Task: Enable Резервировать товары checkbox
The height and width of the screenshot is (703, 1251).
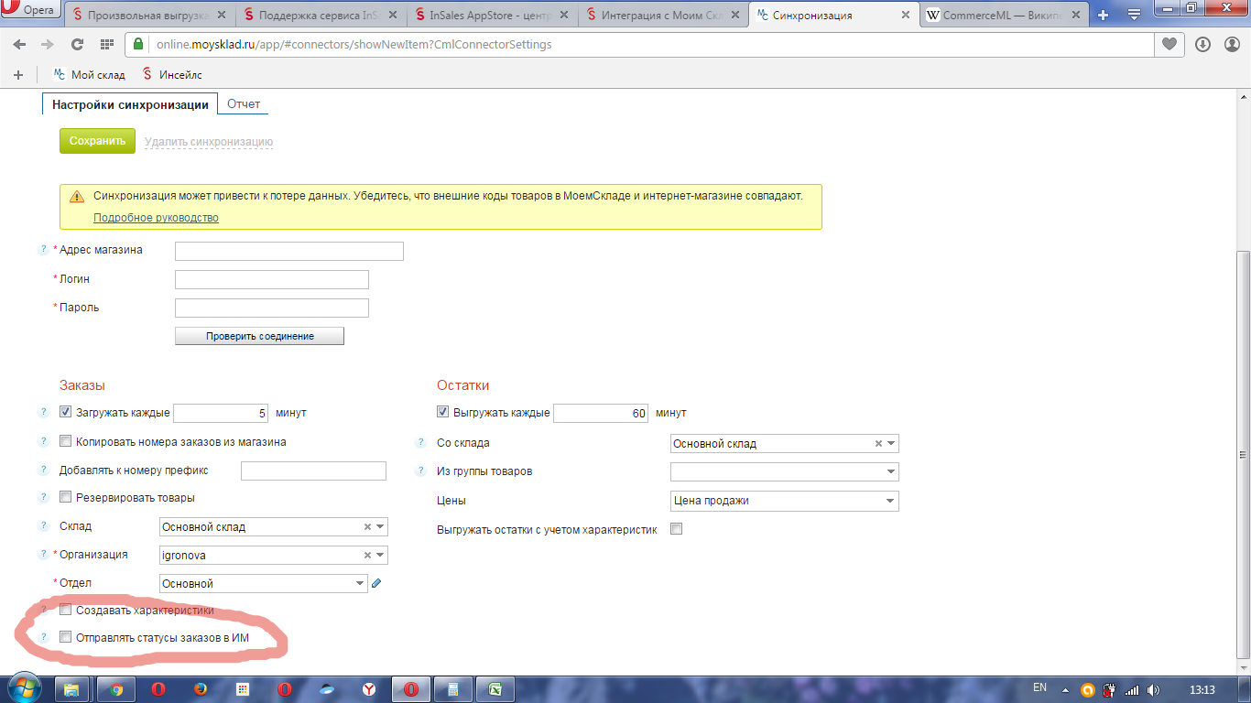Action: coord(65,497)
